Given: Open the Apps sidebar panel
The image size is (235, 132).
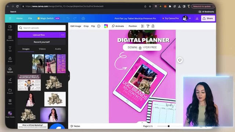Looking at the screenshot, I should [10, 102].
